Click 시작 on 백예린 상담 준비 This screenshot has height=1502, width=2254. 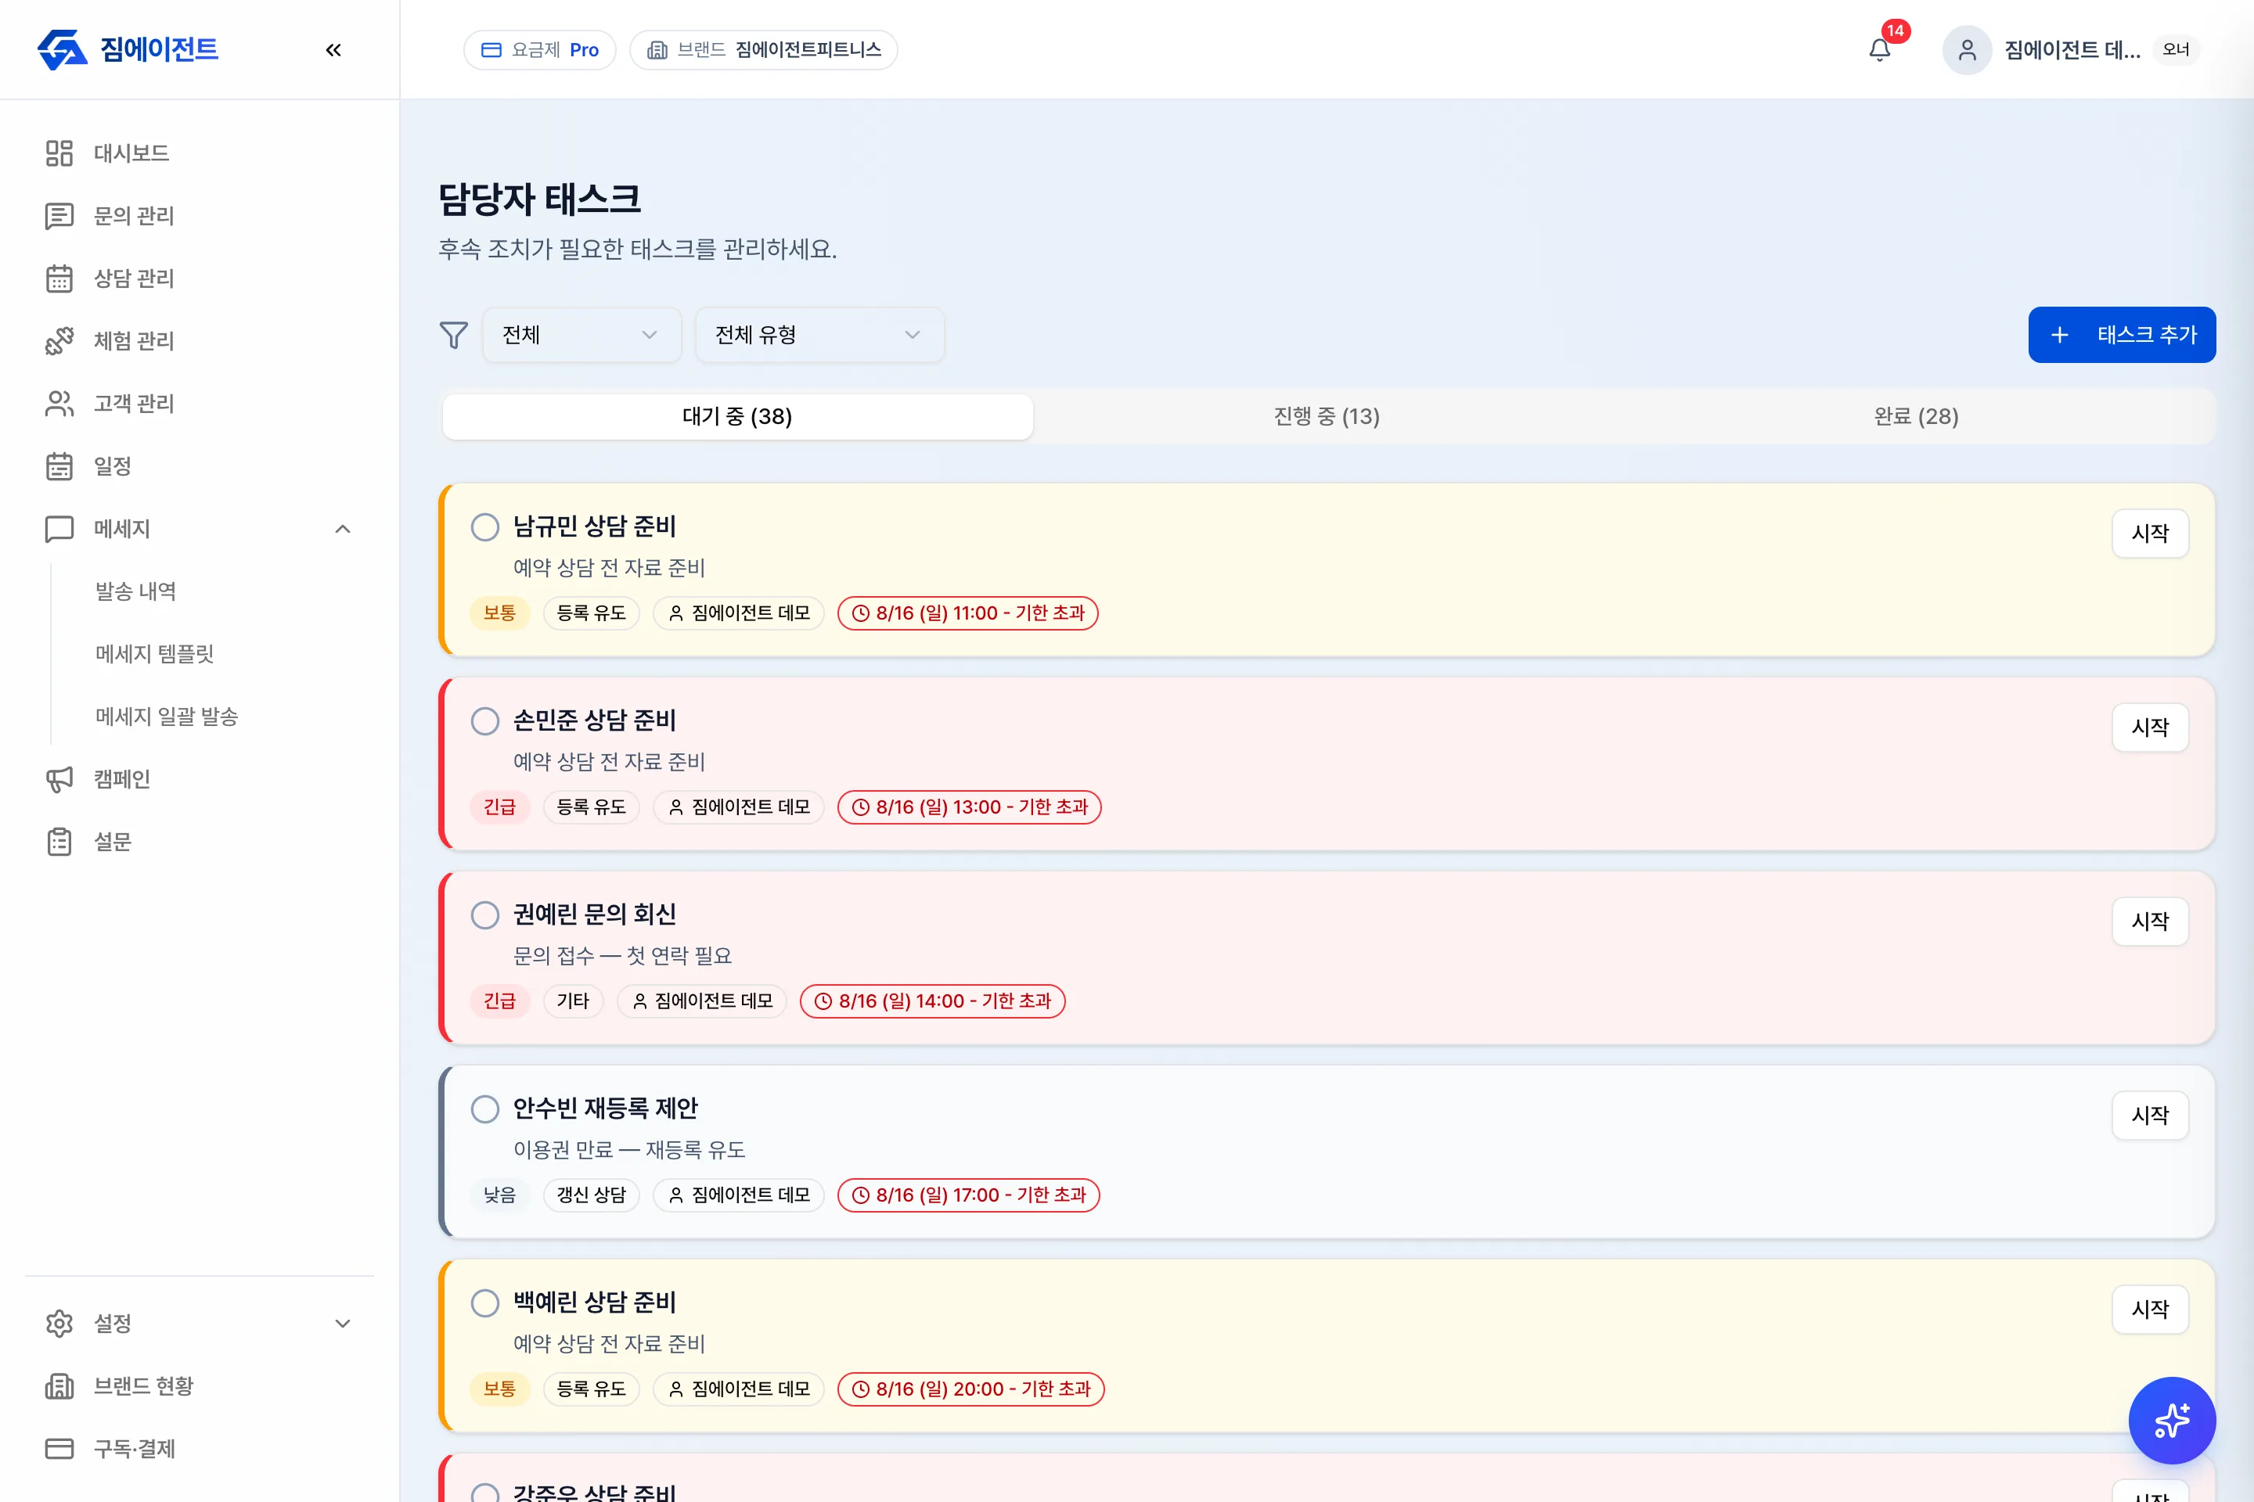(x=2150, y=1310)
